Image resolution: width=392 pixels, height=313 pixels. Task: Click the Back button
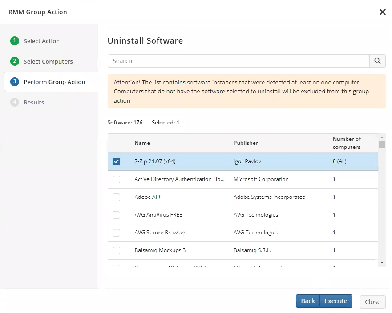pyautogui.click(x=308, y=301)
